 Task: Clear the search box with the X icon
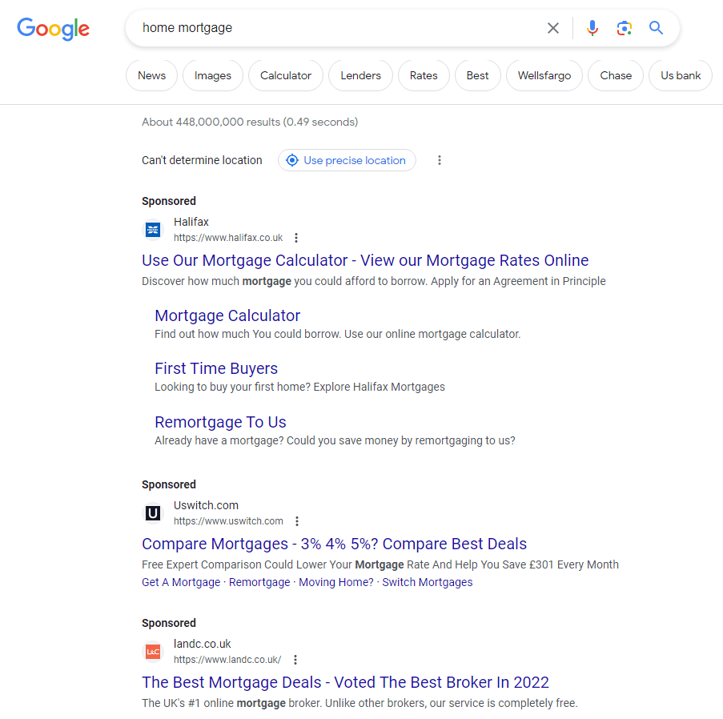[552, 28]
